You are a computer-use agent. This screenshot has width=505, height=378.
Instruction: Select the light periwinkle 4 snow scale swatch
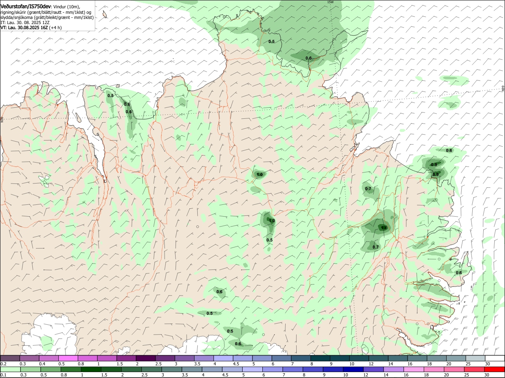pos(224,358)
